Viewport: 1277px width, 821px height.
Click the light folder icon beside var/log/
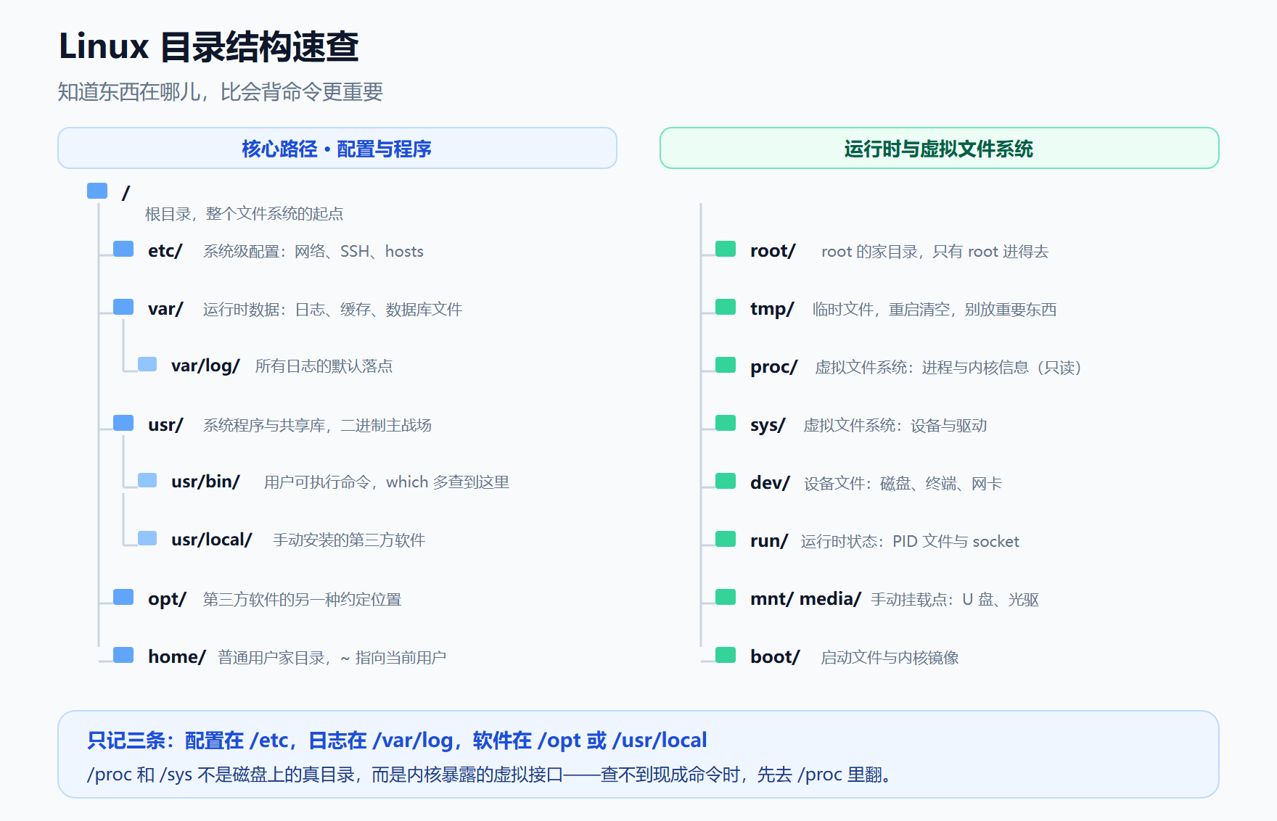pyautogui.click(x=147, y=364)
